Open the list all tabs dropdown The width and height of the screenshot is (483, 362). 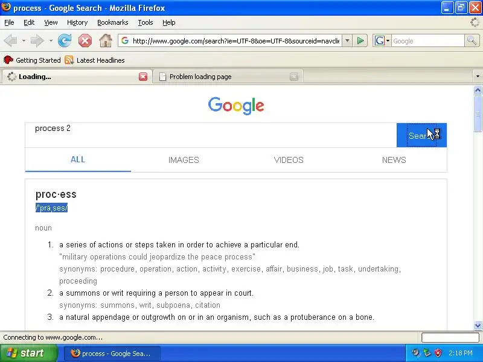478,77
